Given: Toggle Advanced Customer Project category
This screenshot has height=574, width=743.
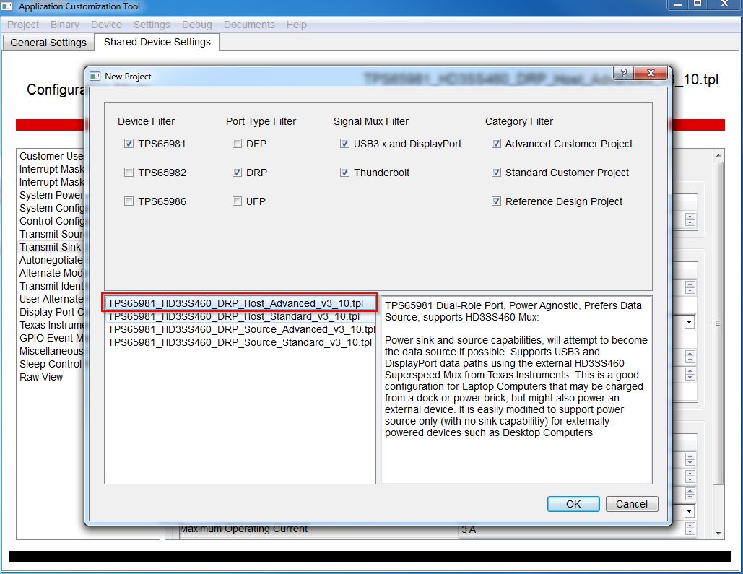Looking at the screenshot, I should click(496, 144).
